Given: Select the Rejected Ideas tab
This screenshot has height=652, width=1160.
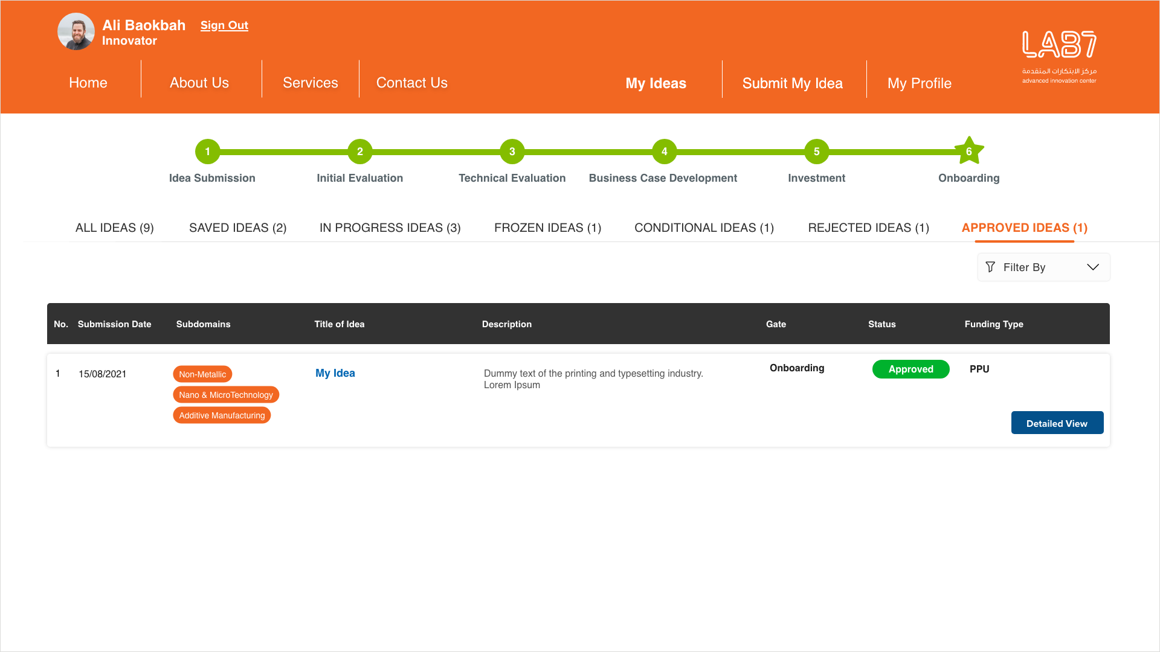Looking at the screenshot, I should coord(868,228).
